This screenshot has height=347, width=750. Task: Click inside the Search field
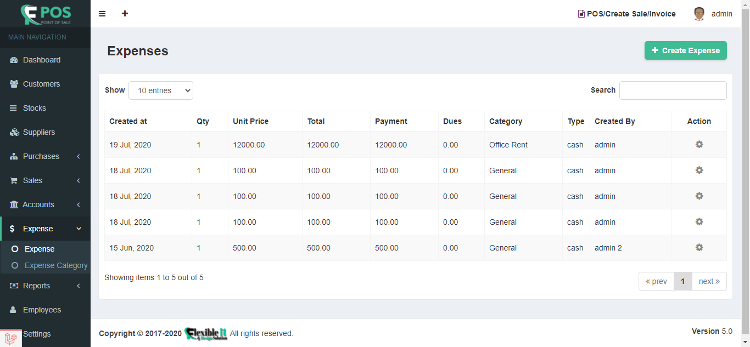673,90
